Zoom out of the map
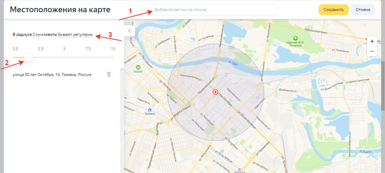The width and height of the screenshot is (385, 173). (x=372, y=51)
